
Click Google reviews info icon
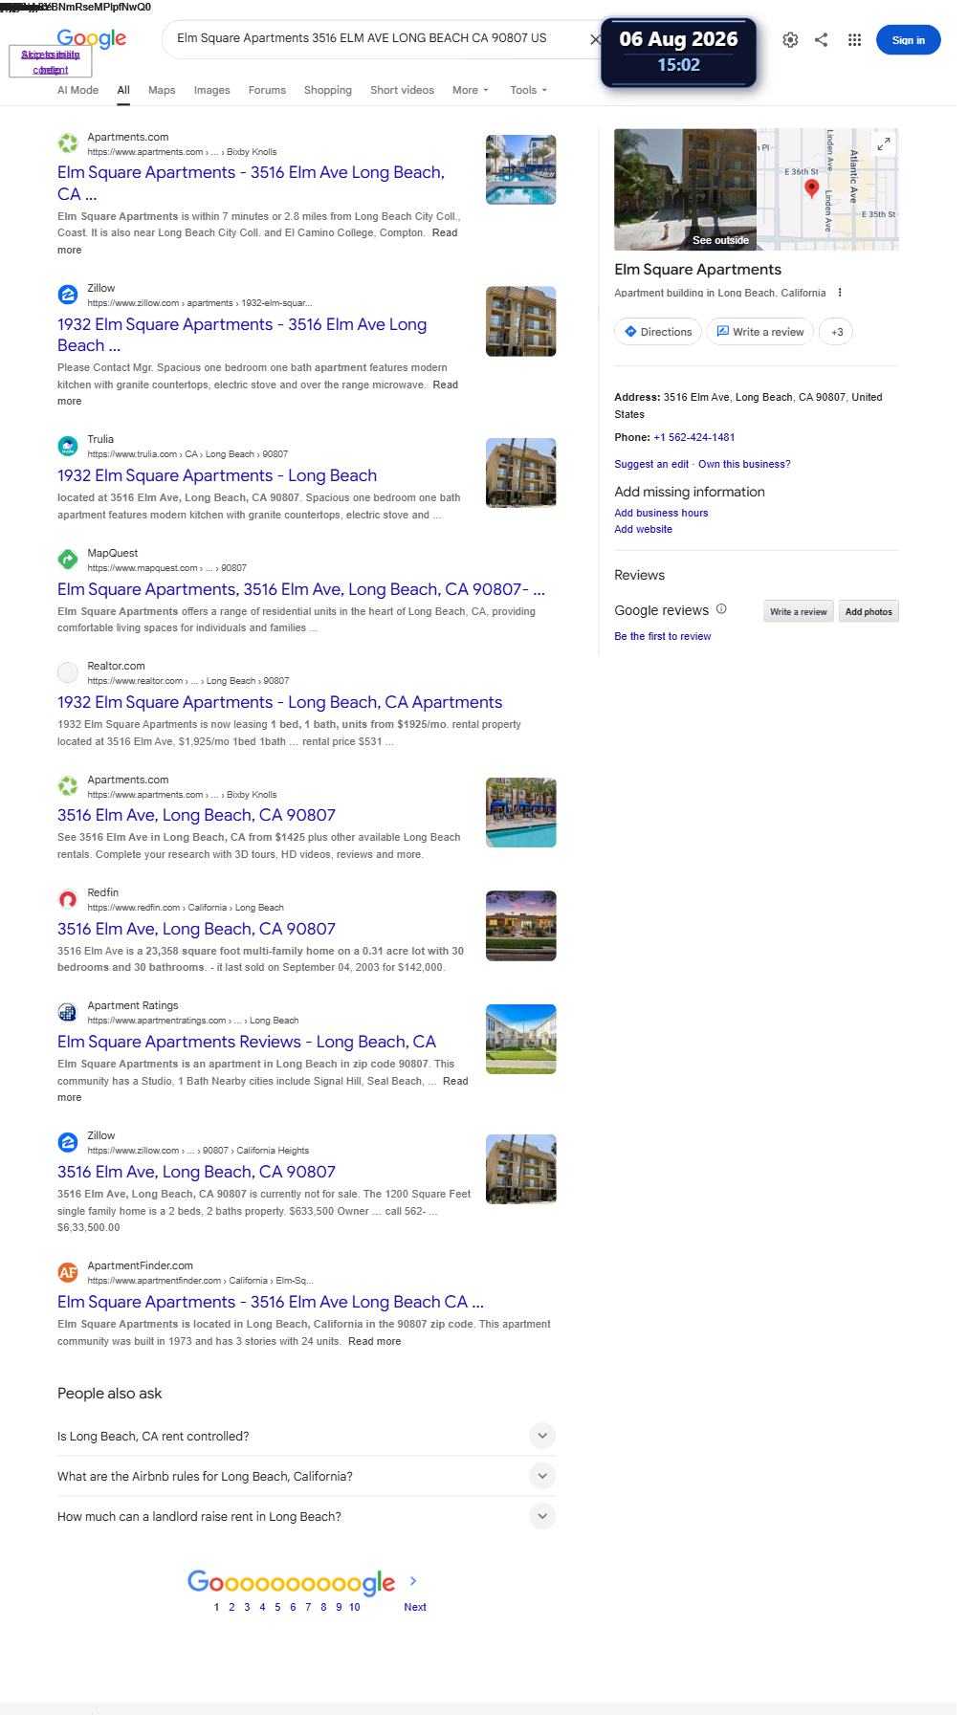pos(721,609)
